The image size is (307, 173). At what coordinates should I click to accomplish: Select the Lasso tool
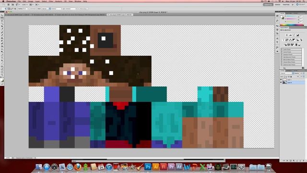click(2, 20)
